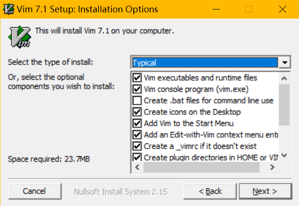Toggle Edit-with-Vim context menu entry checkbox

(137, 134)
